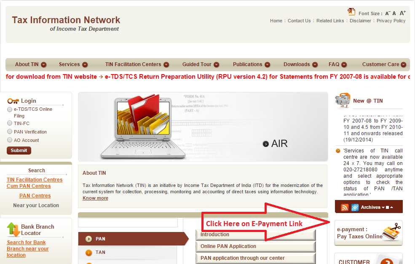This screenshot has height=264, width=415.
Task: Select the TIN-FC radio button
Action: 10,123
